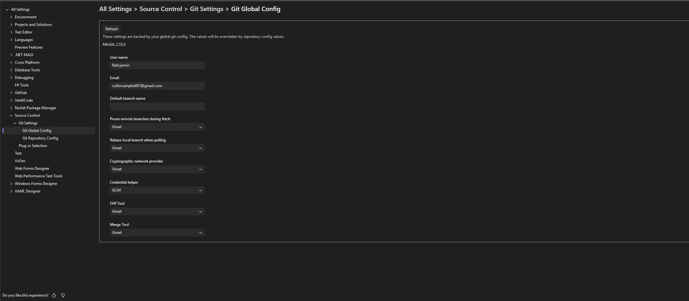
Task: Click the thumbs down feedback icon
Action: pos(63,295)
